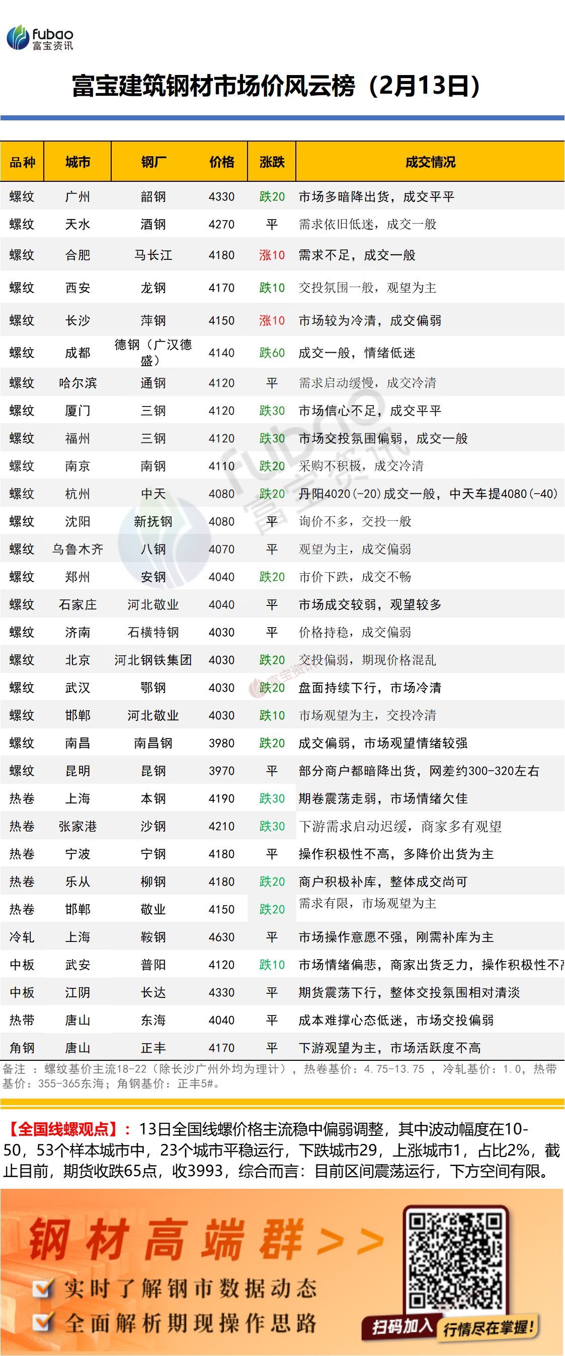Click the price 4270
The width and height of the screenshot is (565, 1356).
(222, 224)
